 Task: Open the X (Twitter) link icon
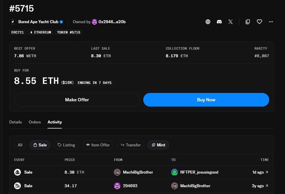pyautogui.click(x=231, y=22)
